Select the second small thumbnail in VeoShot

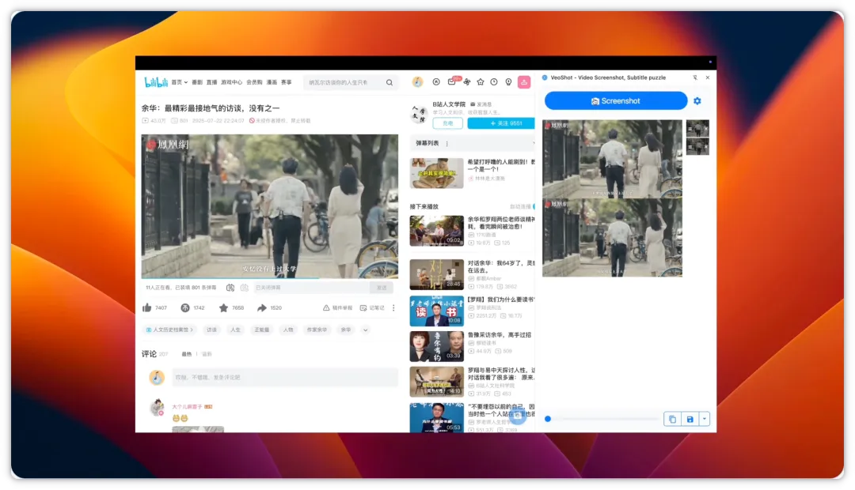[x=697, y=146]
